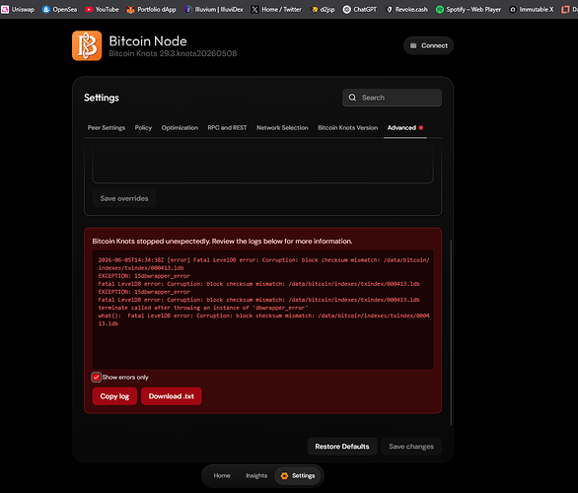Click the Connect button at top

(x=428, y=45)
